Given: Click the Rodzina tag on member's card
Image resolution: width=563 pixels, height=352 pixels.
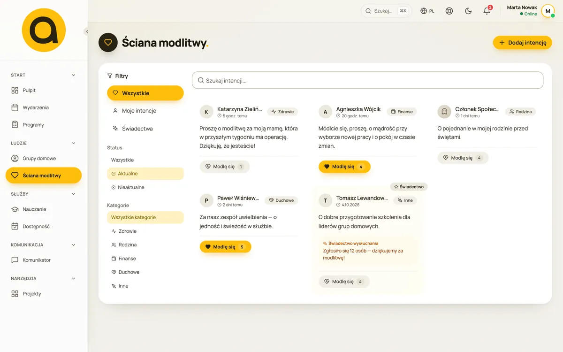Looking at the screenshot, I should pyautogui.click(x=520, y=112).
